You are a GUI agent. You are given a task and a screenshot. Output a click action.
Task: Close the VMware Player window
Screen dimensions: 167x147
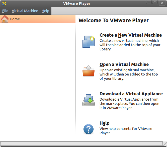[162, 3]
